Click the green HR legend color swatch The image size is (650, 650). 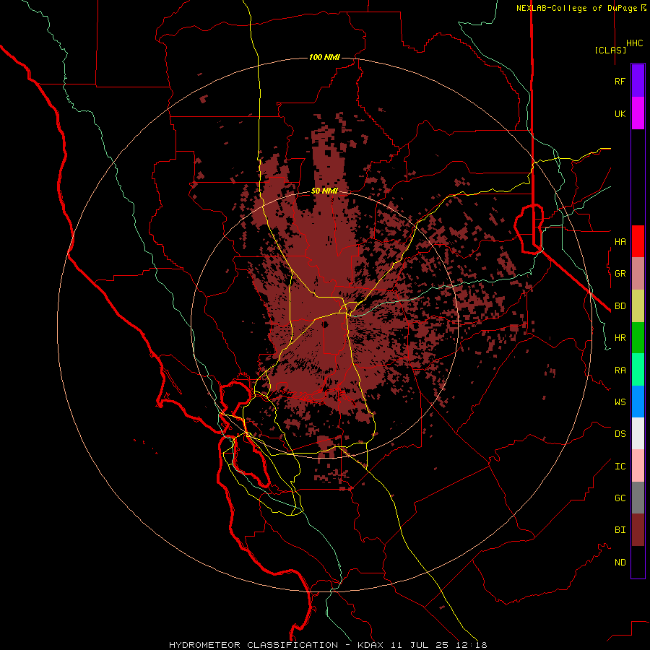pos(638,337)
